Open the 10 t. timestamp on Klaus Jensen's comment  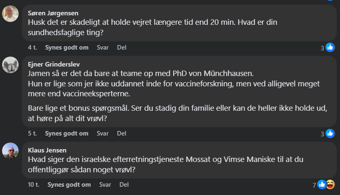(x=34, y=185)
